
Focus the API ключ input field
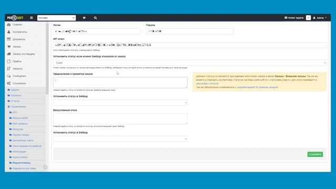(x=190, y=45)
